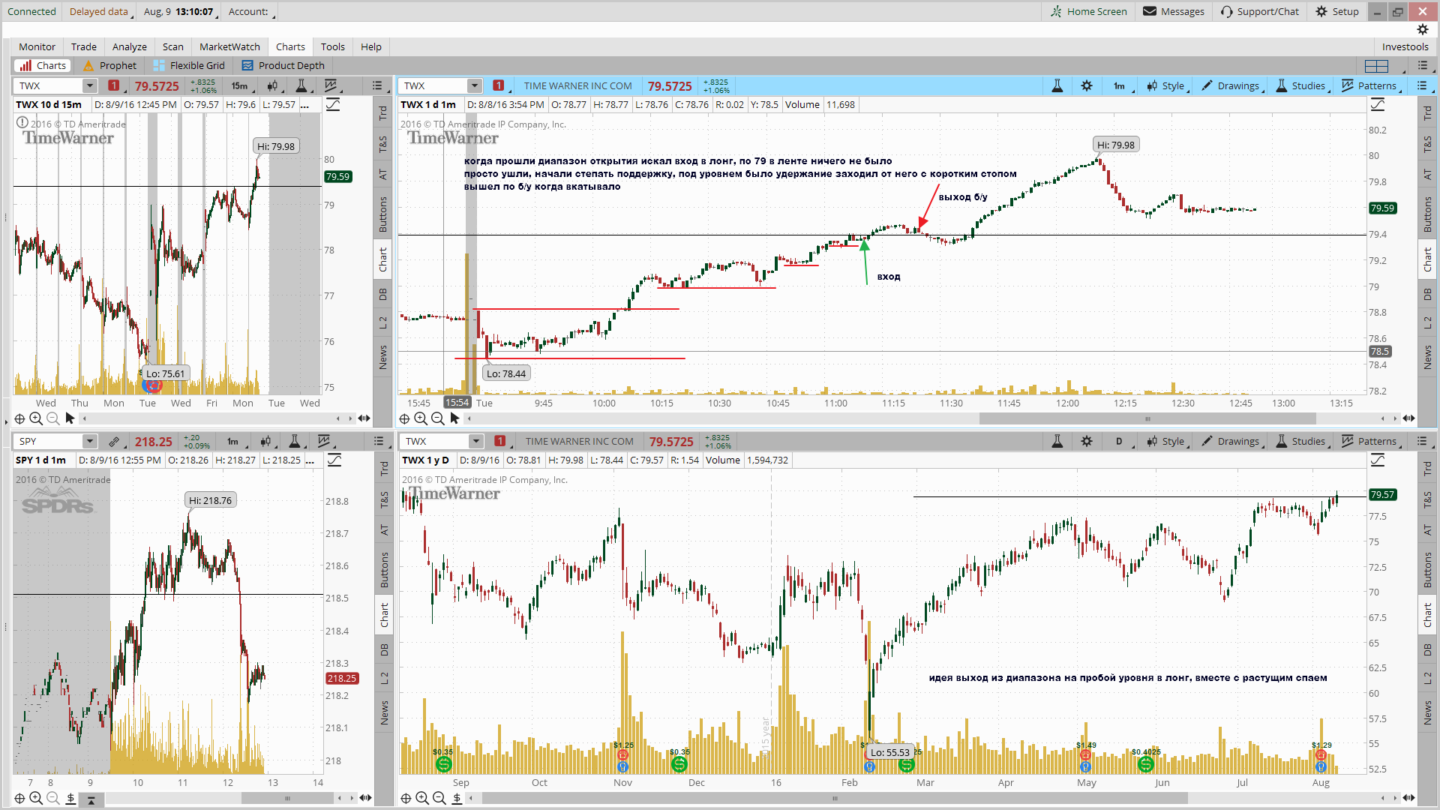The width and height of the screenshot is (1440, 810).
Task: Open Flexible Grid layout view
Action: (x=189, y=65)
